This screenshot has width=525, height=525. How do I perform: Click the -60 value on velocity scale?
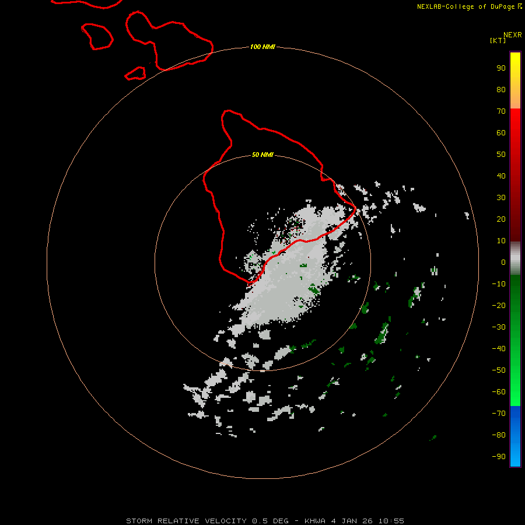point(499,392)
